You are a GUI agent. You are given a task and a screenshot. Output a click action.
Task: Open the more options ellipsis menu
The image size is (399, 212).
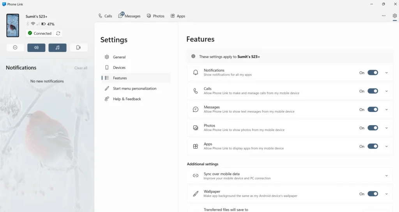(x=383, y=16)
